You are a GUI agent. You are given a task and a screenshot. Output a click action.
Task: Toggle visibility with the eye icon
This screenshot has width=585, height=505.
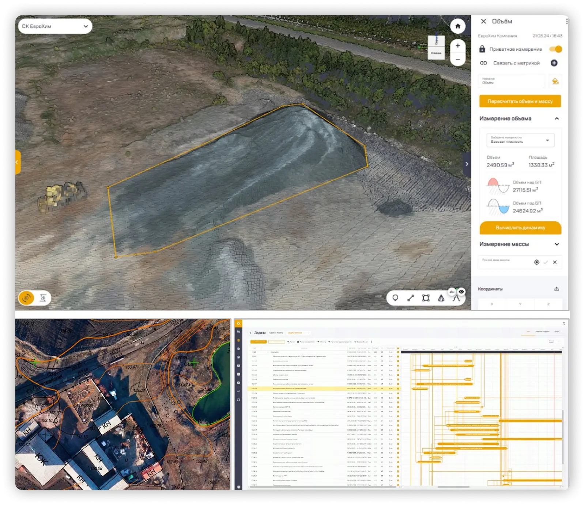click(x=461, y=291)
